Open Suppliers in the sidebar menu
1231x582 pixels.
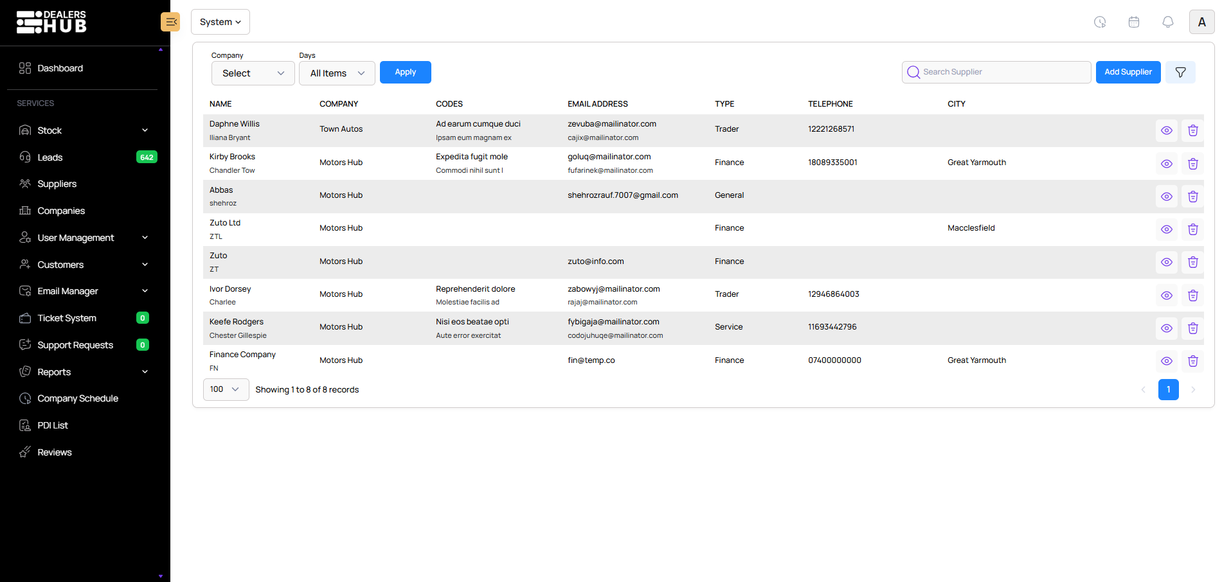(57, 184)
